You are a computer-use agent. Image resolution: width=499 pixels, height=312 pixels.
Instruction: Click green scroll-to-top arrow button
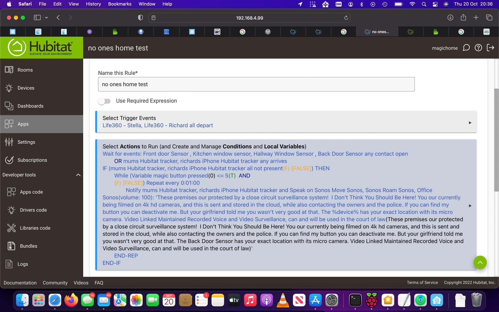480,262
